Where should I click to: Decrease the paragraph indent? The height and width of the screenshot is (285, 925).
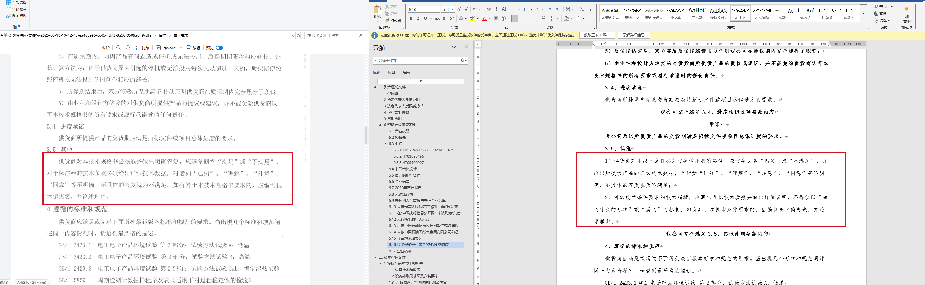(551, 9)
